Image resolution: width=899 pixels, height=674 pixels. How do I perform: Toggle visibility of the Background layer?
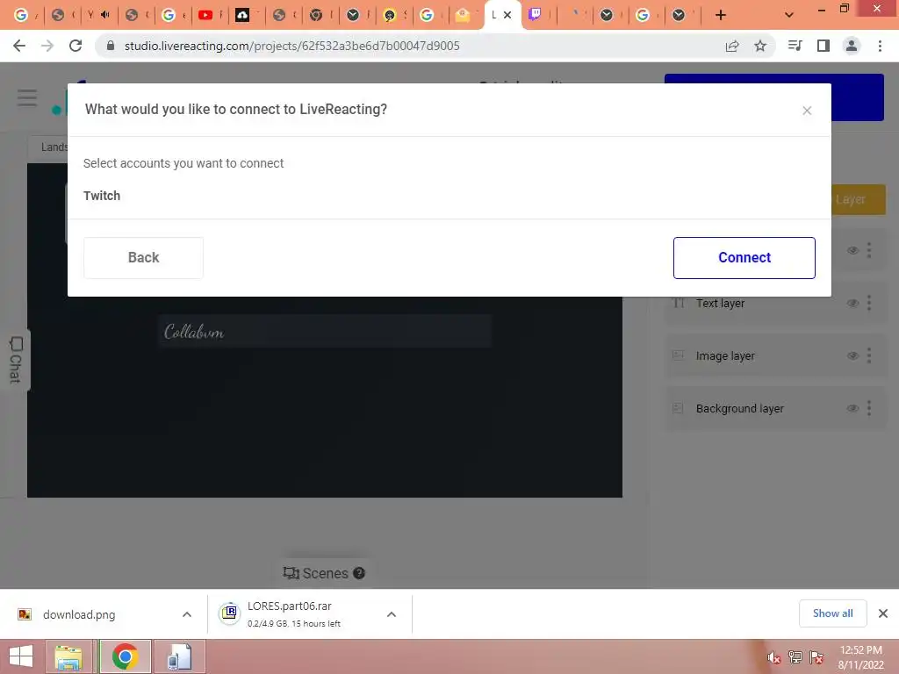pos(852,409)
